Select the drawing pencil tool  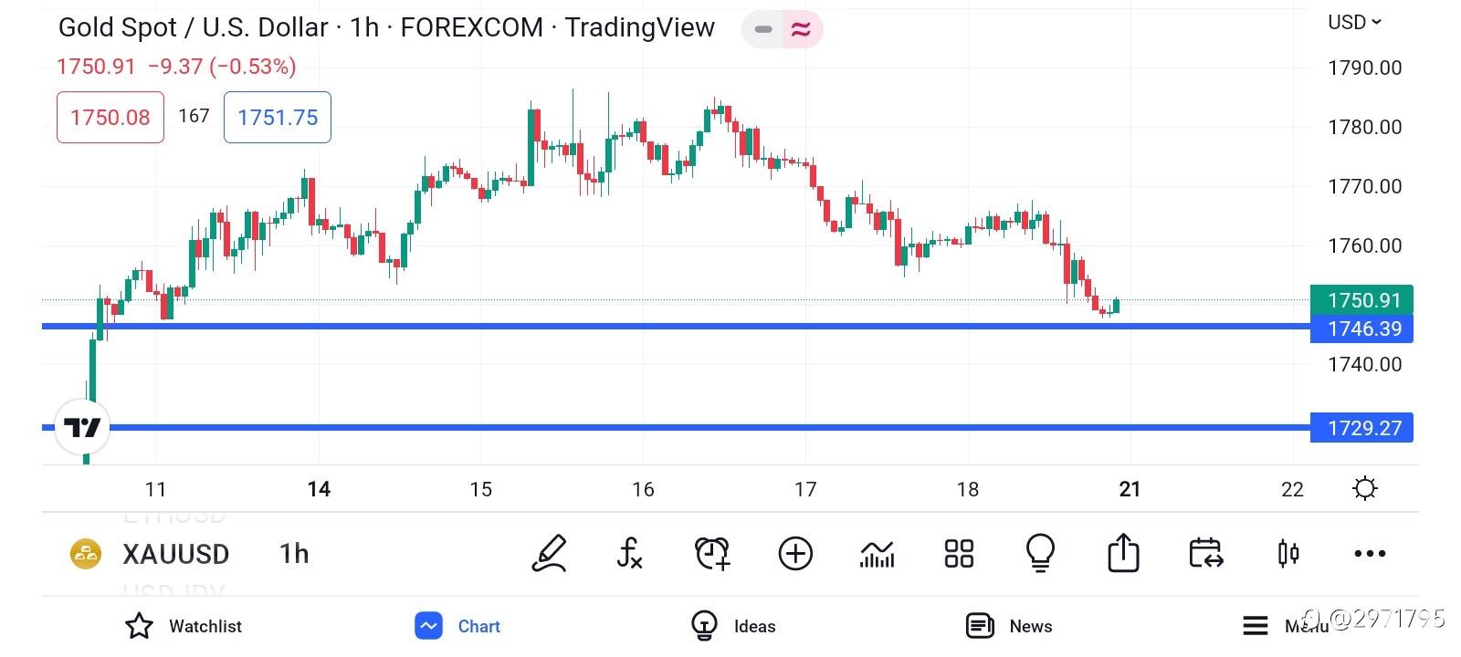coord(549,553)
